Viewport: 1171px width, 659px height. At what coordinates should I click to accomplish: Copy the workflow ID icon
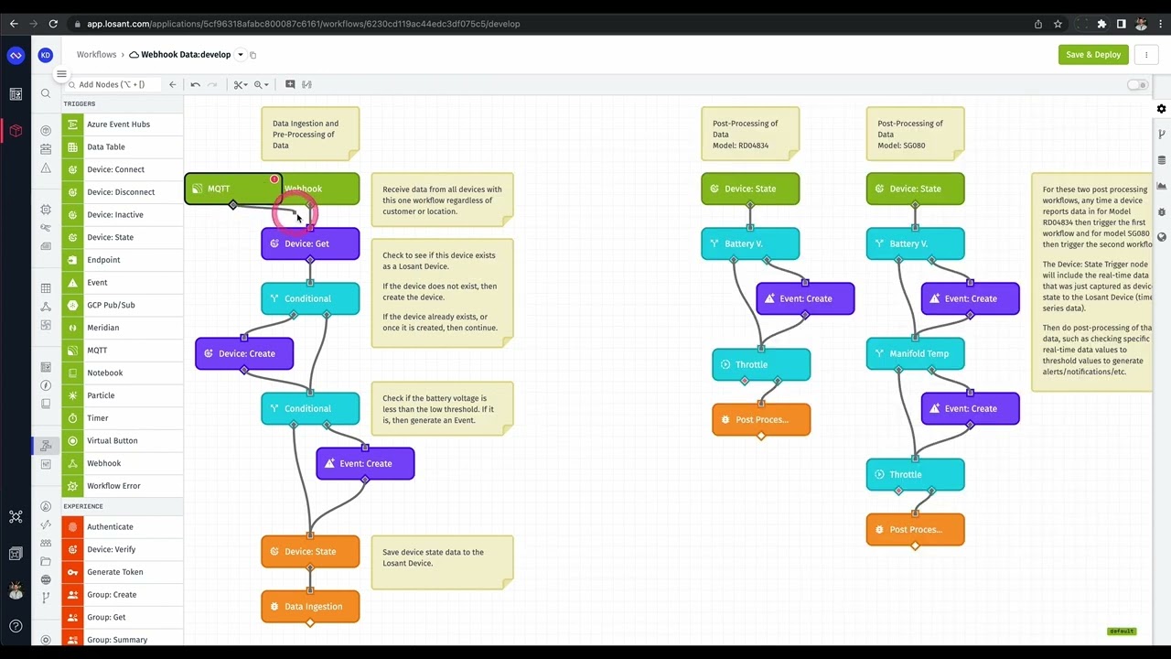tap(253, 55)
